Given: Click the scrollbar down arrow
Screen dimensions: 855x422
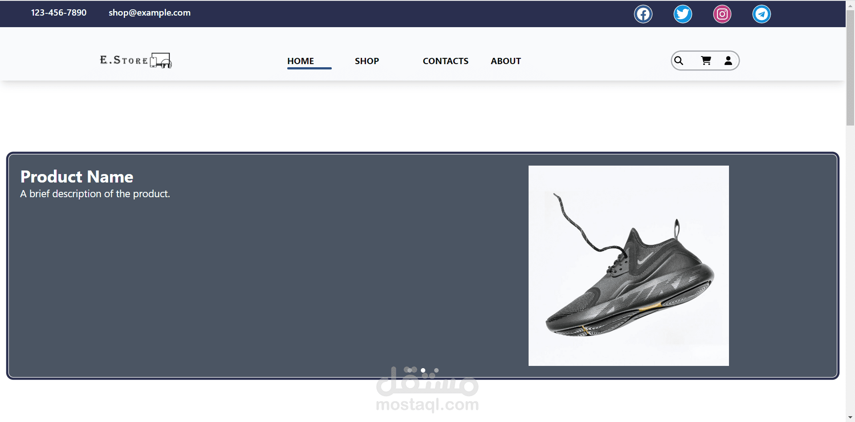Looking at the screenshot, I should [850, 418].
